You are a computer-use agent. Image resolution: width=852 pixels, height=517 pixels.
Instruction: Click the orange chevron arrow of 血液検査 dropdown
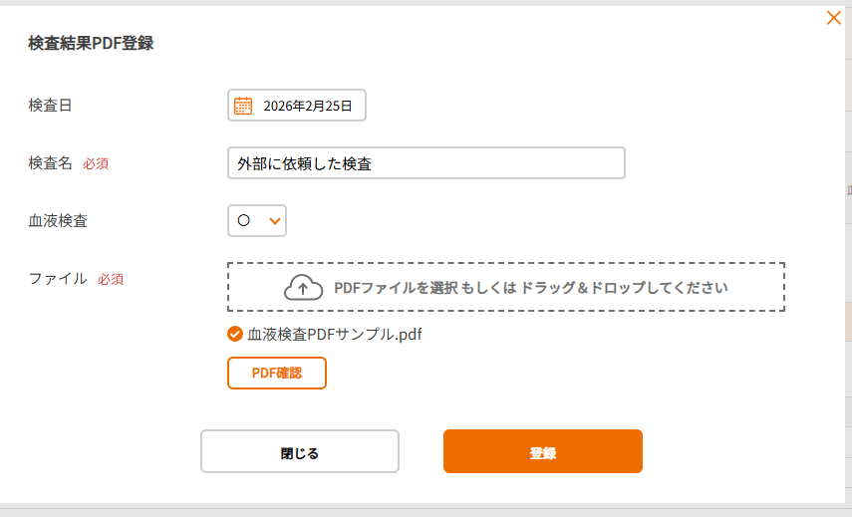275,221
